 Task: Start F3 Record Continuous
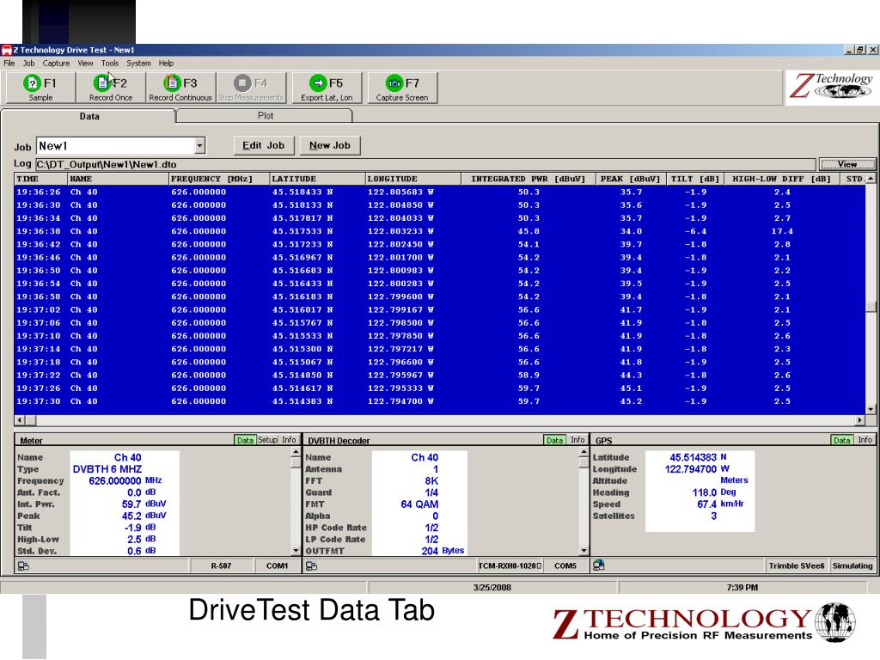pyautogui.click(x=180, y=88)
